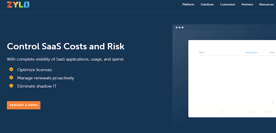Open the Partners menu

pos(247,5)
